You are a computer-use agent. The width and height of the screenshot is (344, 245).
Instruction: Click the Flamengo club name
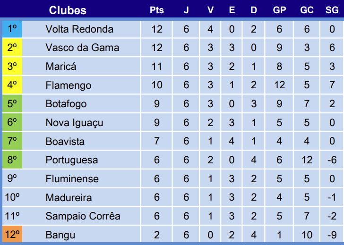tap(69, 85)
